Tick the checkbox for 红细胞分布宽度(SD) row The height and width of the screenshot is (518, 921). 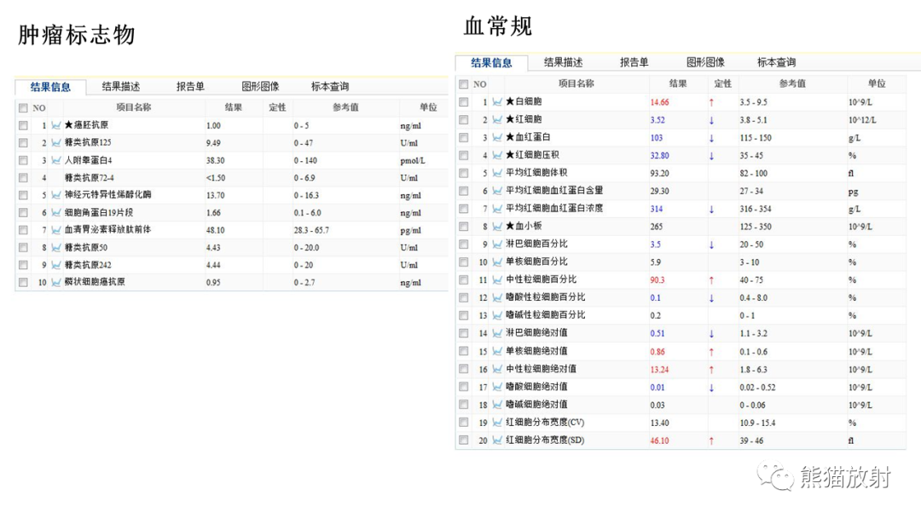463,440
